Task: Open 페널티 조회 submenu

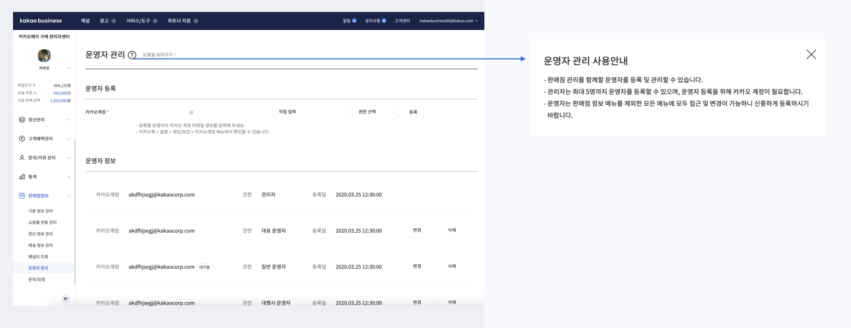Action: pyautogui.click(x=38, y=257)
